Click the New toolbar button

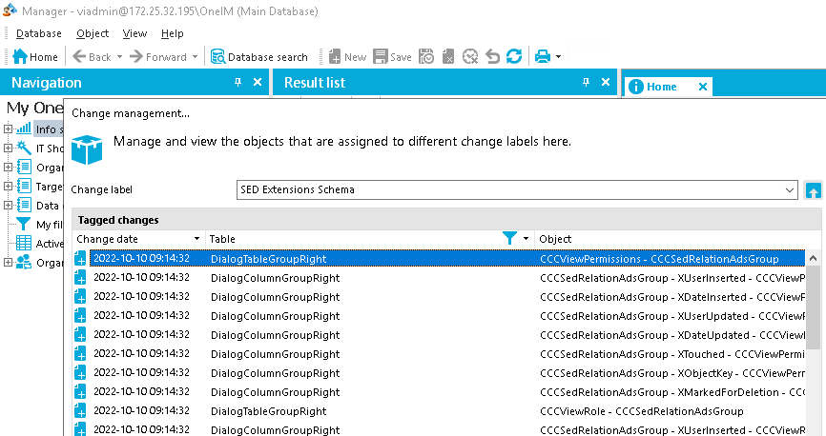(347, 57)
